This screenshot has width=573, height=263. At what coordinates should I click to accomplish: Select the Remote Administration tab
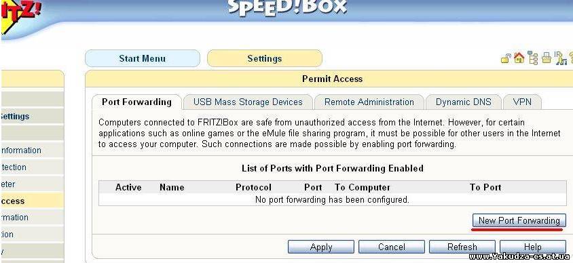coord(369,102)
